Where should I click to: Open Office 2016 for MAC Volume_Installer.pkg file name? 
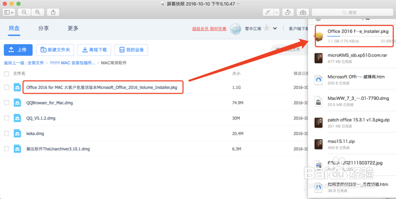[x=102, y=87]
